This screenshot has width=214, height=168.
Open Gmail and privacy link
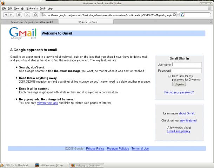(x=179, y=131)
